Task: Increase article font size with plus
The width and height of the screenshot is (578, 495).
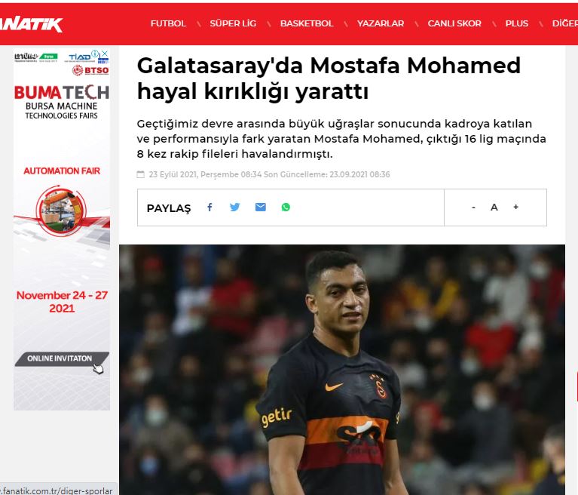Action: click(516, 207)
